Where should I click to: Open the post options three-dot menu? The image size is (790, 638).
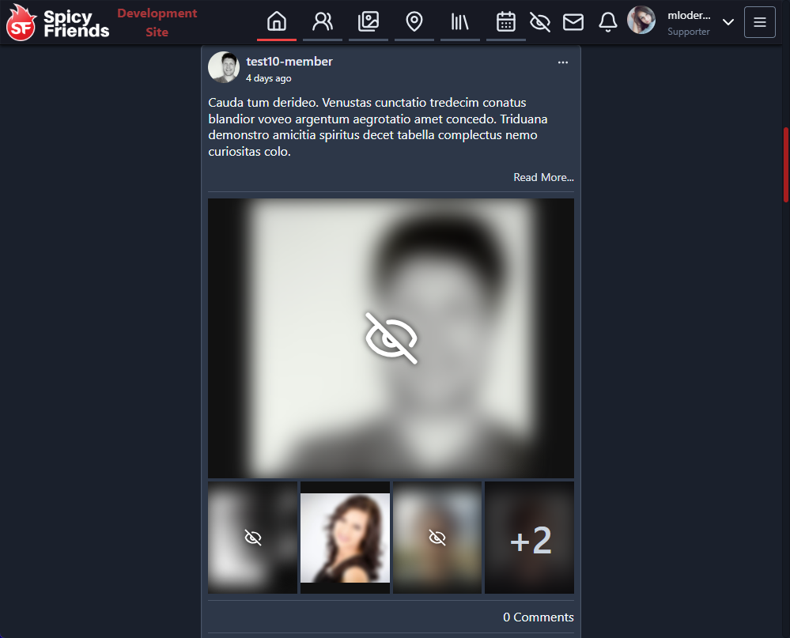(563, 62)
